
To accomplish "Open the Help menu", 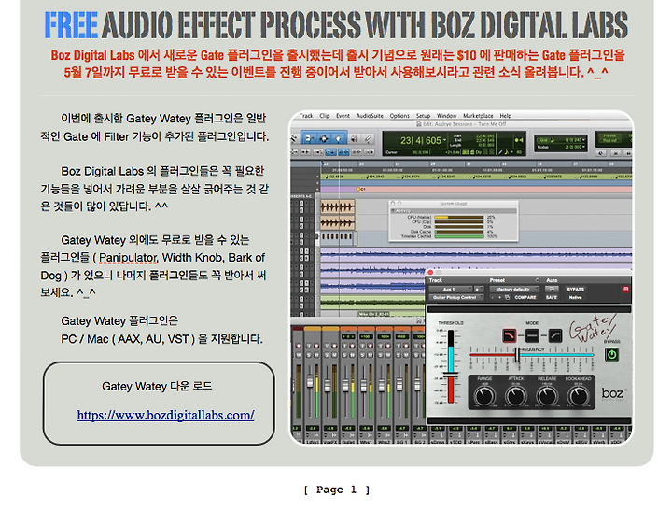I will [x=506, y=116].
